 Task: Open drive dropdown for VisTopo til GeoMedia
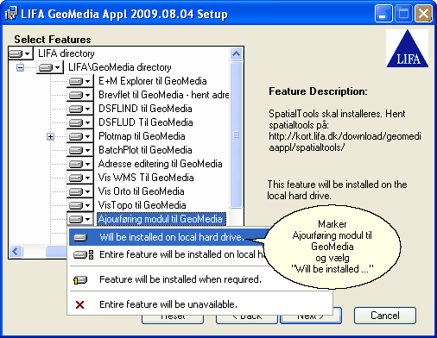(80, 205)
